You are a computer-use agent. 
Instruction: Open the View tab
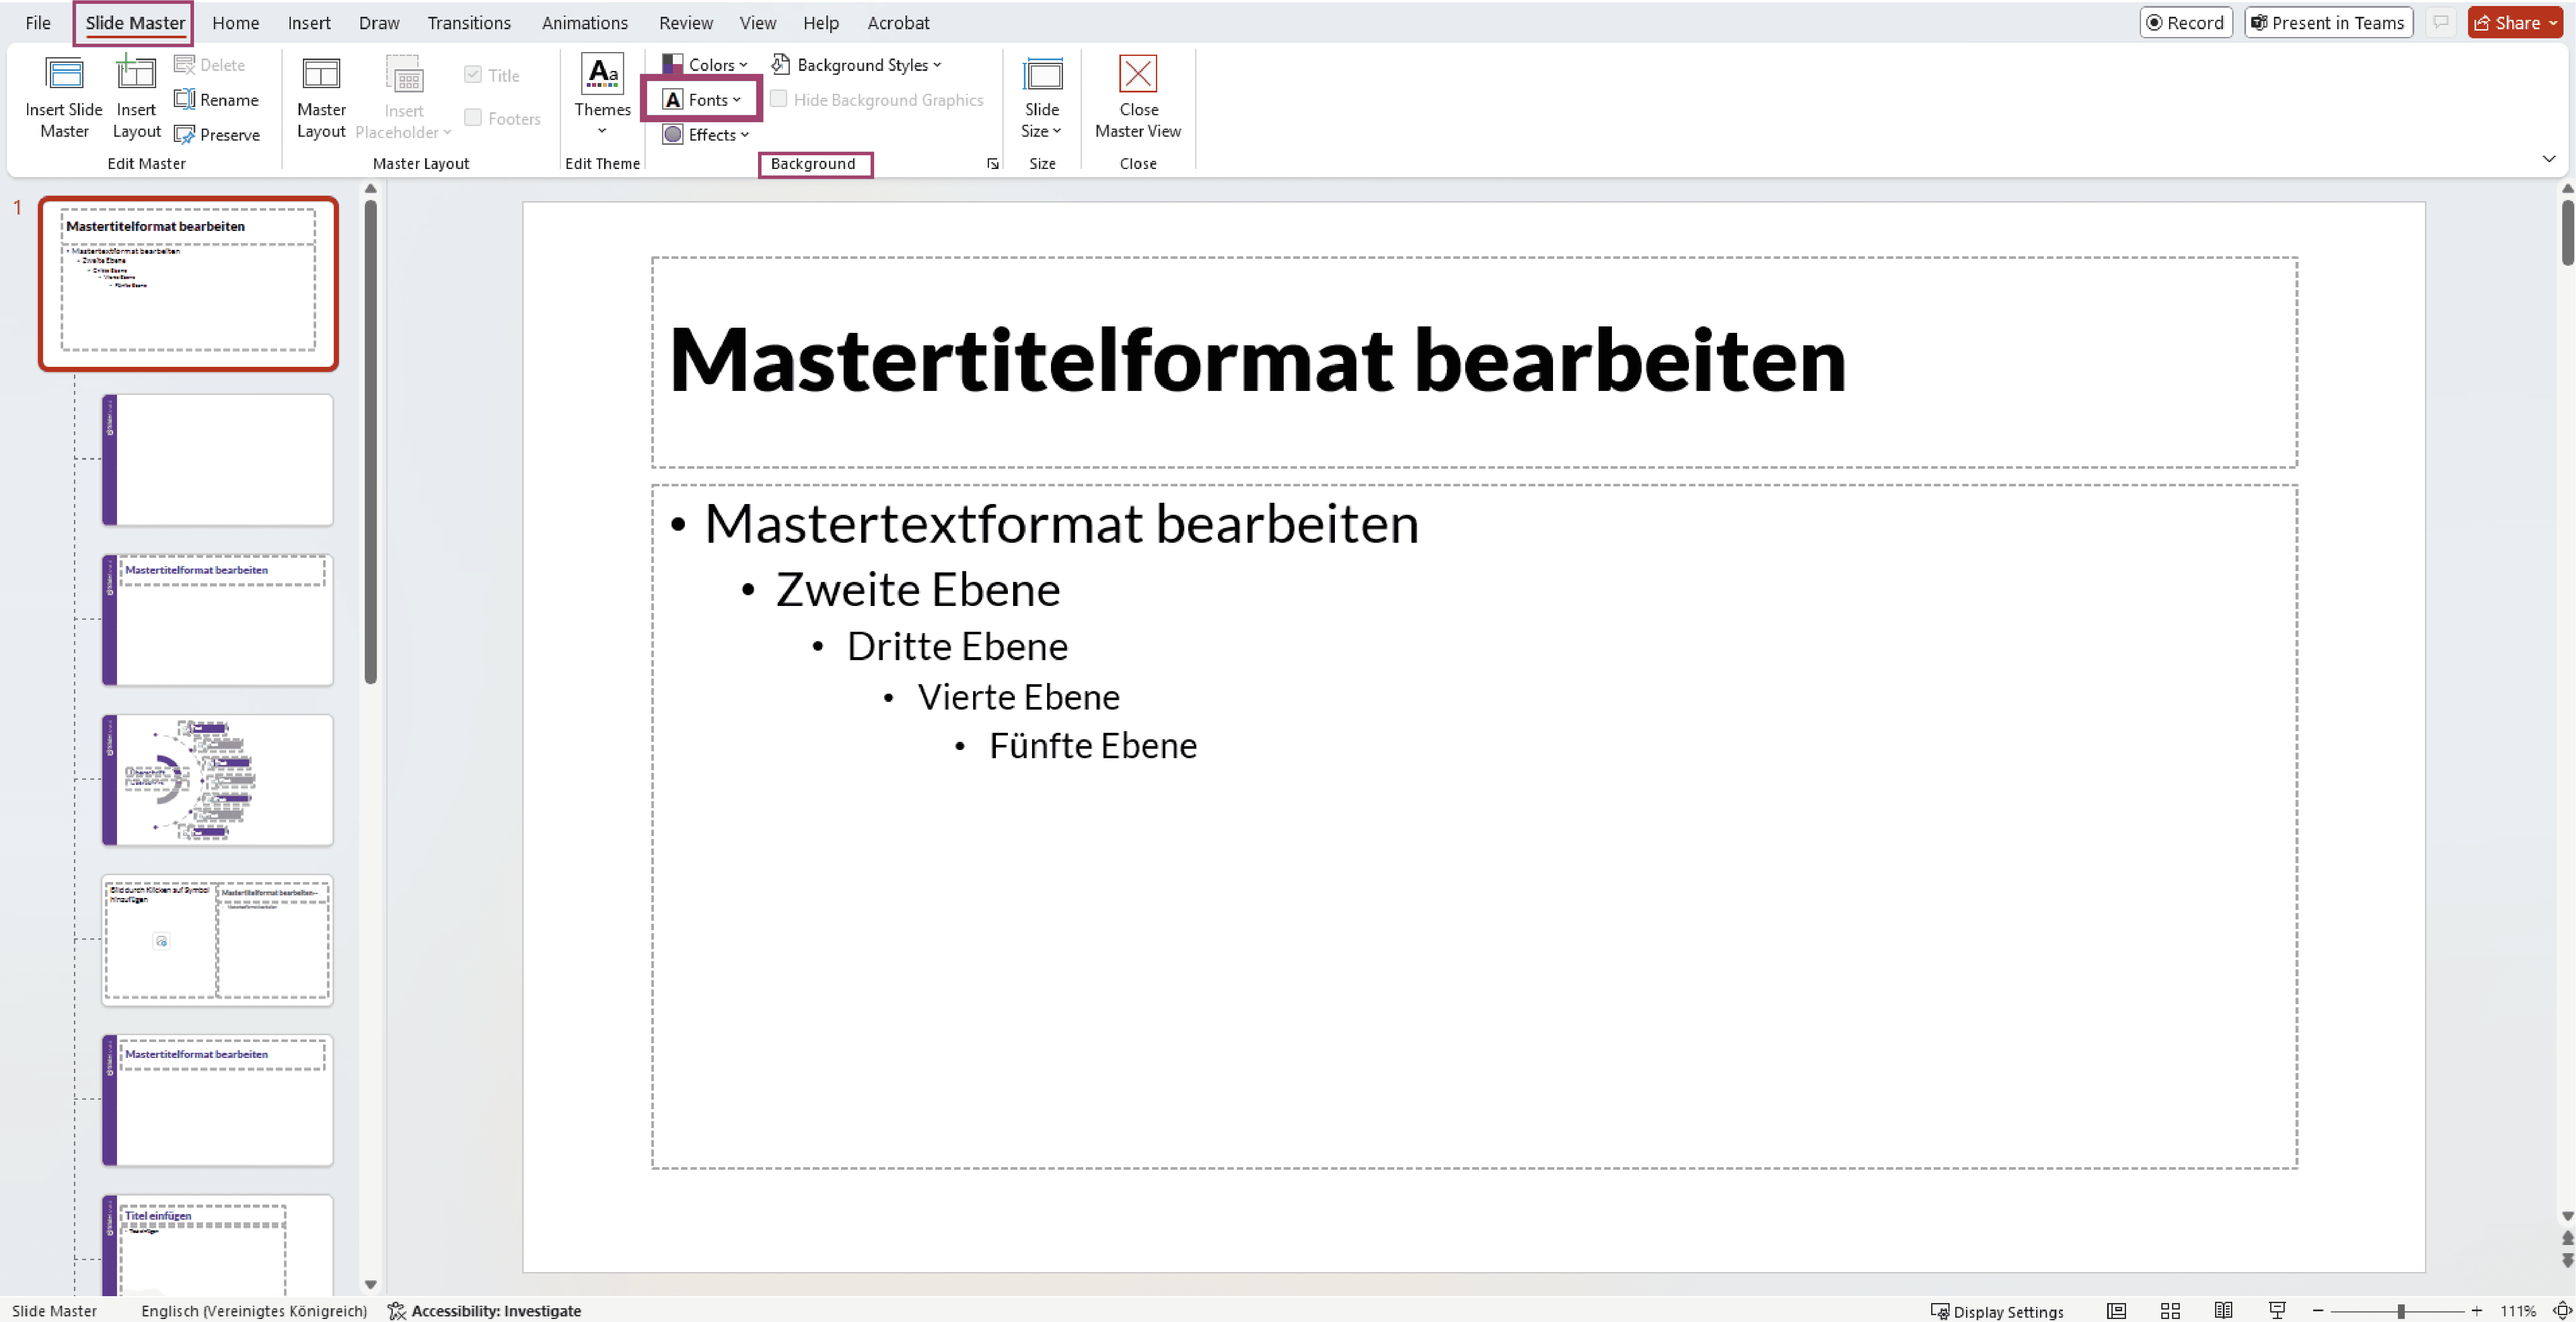click(758, 23)
